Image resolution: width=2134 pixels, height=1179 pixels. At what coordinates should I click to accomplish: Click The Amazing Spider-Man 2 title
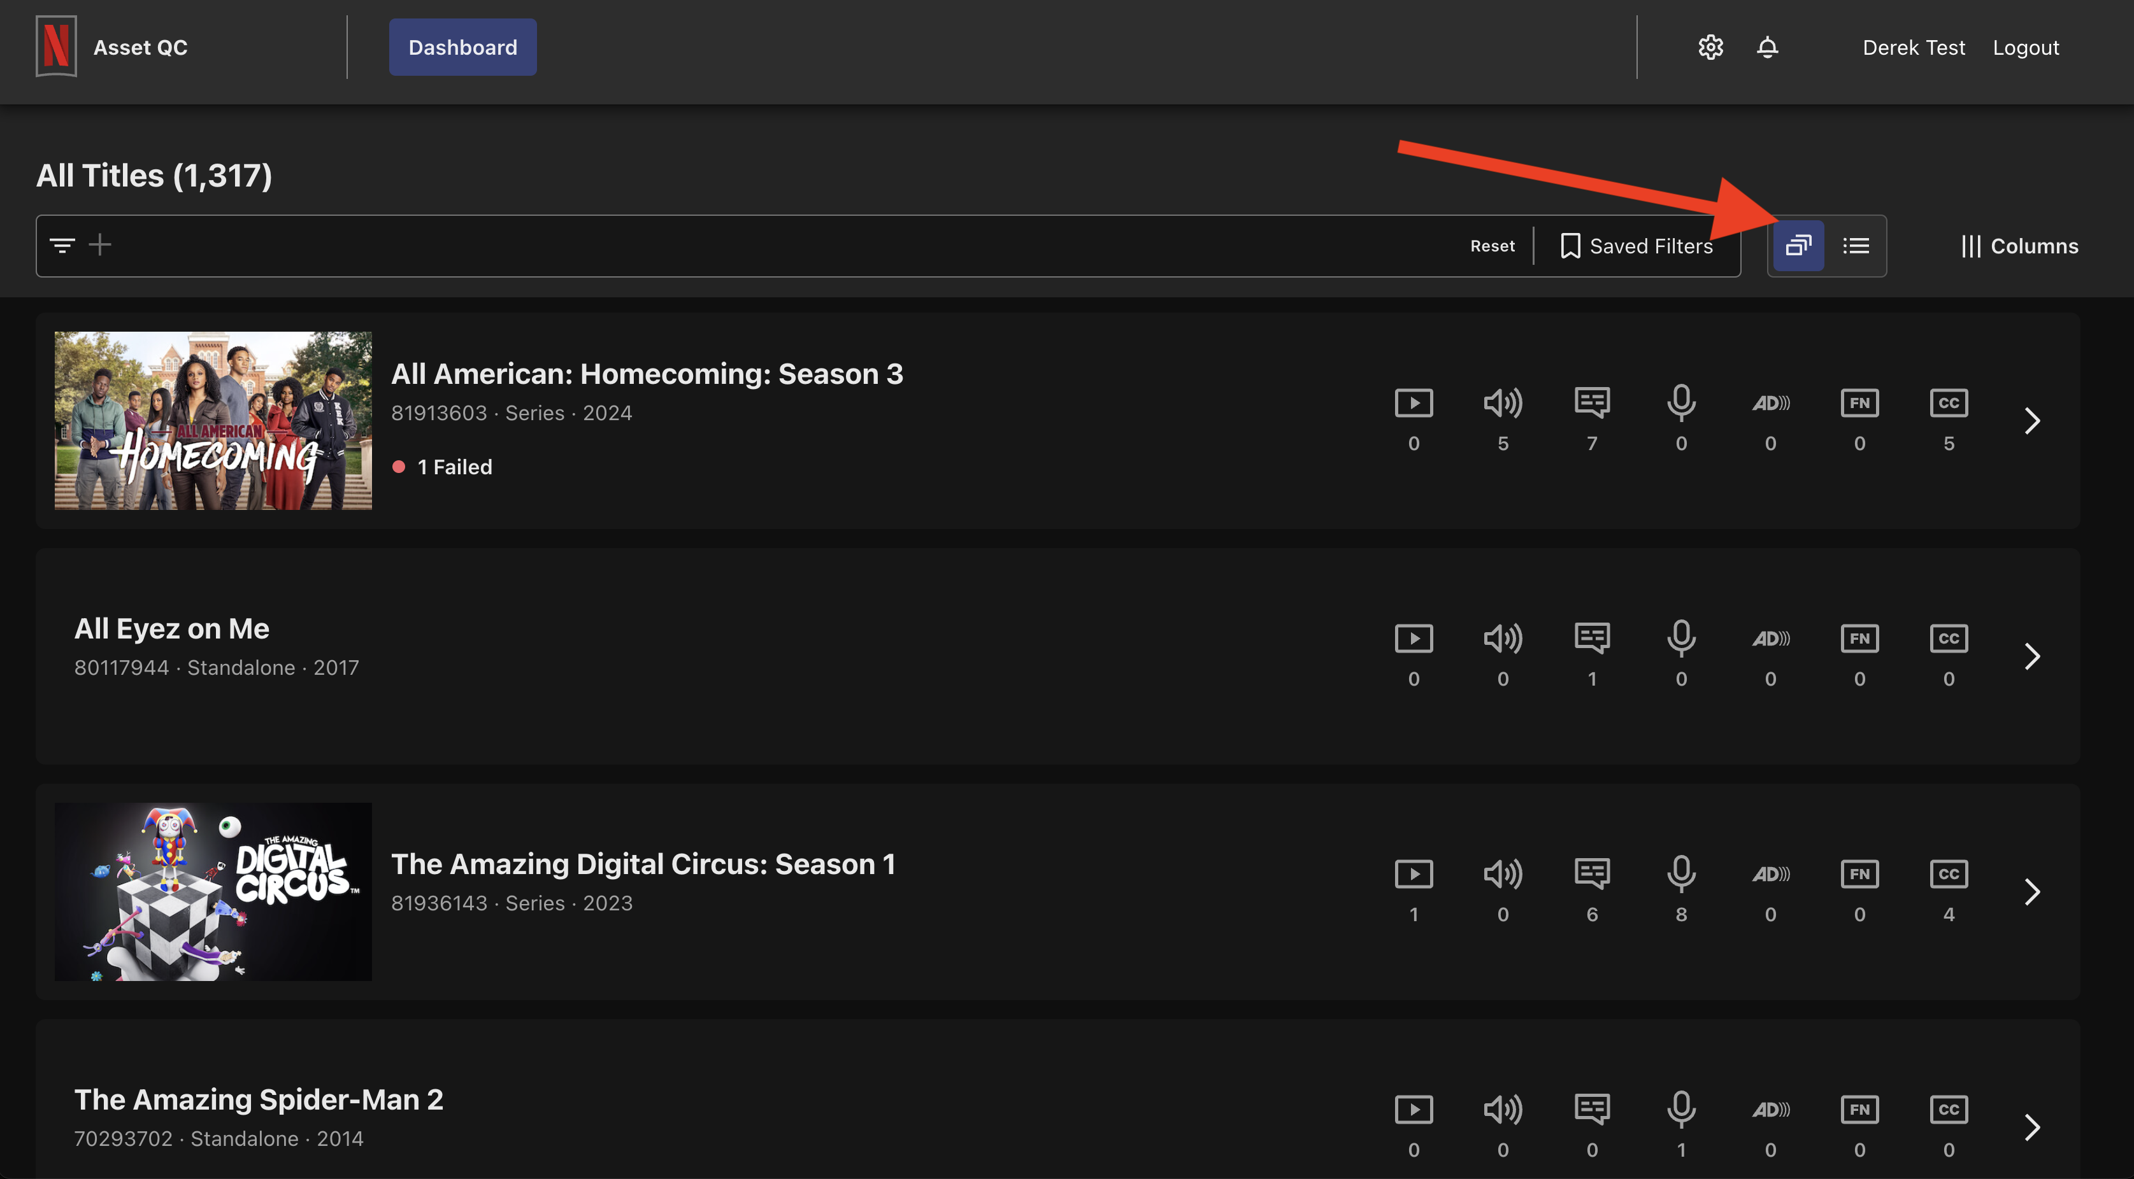pyautogui.click(x=259, y=1099)
